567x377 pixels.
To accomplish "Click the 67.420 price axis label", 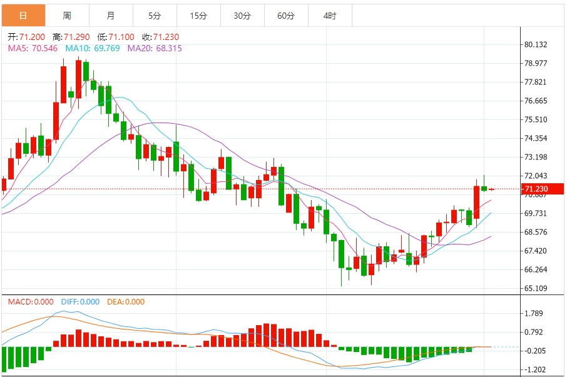I will 536,251.
